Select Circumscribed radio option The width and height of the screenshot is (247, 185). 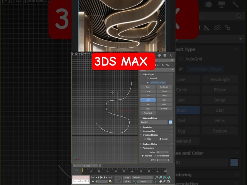click(155, 156)
